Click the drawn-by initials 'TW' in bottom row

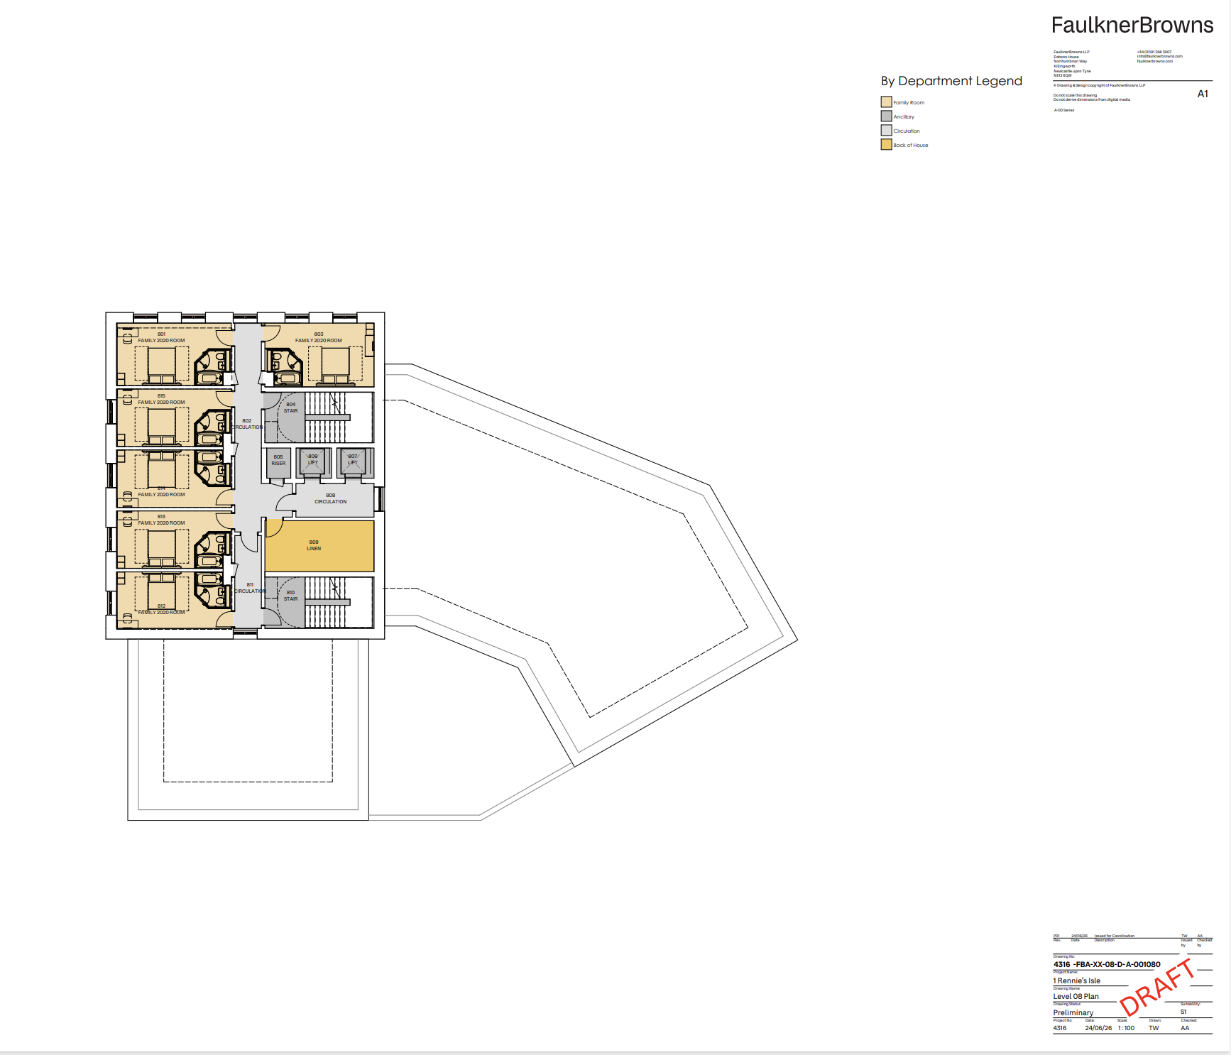coord(1154,1028)
